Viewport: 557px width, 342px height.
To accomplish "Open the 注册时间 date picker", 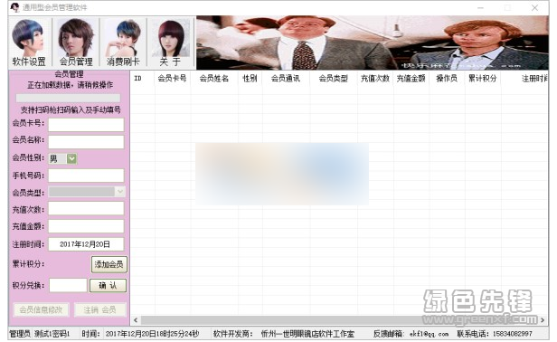I will point(86,244).
